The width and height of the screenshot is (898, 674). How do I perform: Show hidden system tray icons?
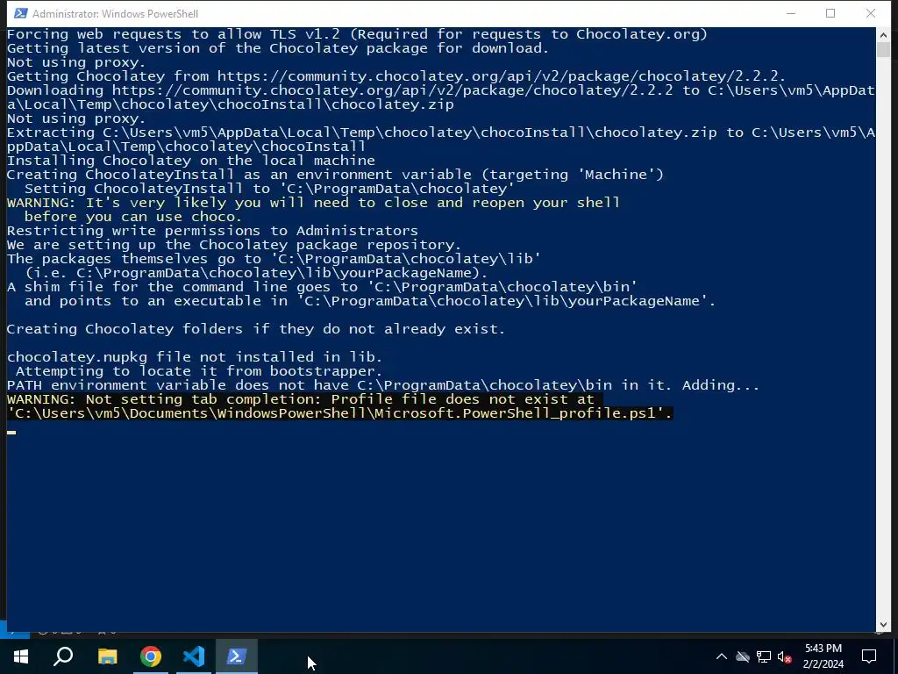pos(722,656)
